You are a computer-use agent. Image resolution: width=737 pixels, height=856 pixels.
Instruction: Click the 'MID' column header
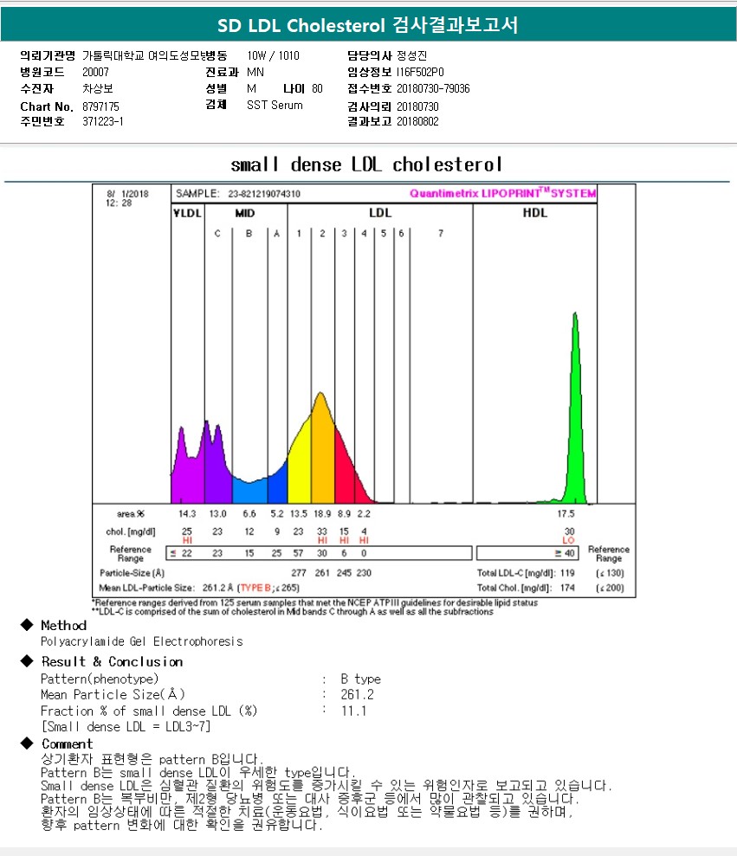pyautogui.click(x=245, y=213)
